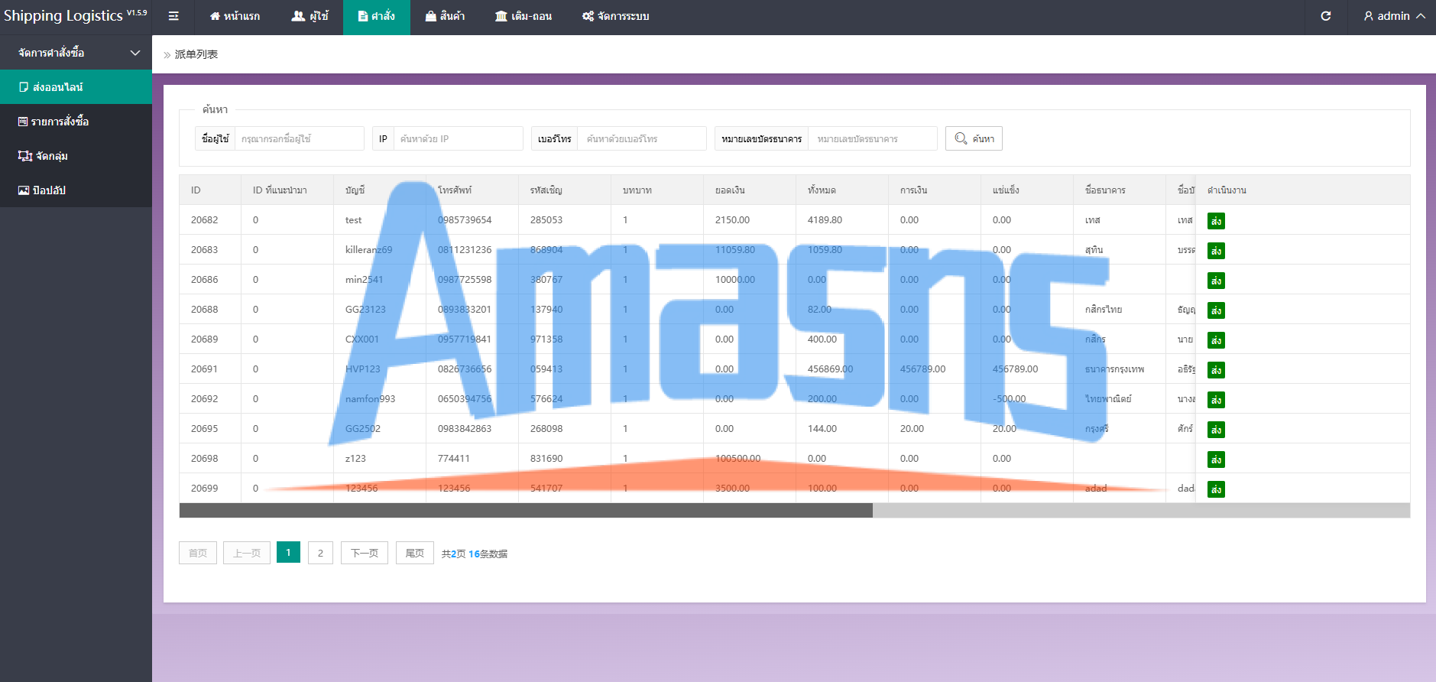Click the 尾页 last page button
1436x682 pixels.
point(415,553)
